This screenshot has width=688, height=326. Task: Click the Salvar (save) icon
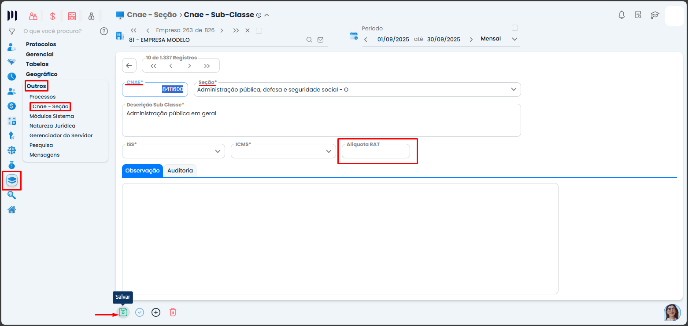(123, 312)
